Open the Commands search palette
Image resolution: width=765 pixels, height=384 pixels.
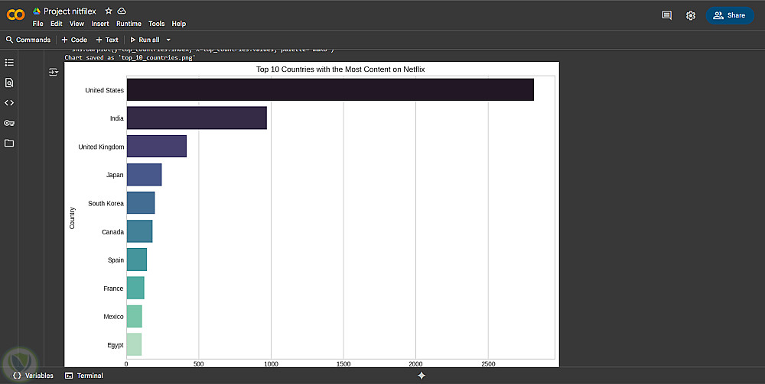coord(28,40)
